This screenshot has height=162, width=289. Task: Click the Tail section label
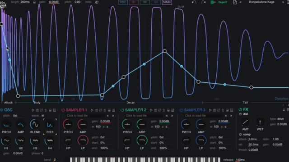coord(245,103)
